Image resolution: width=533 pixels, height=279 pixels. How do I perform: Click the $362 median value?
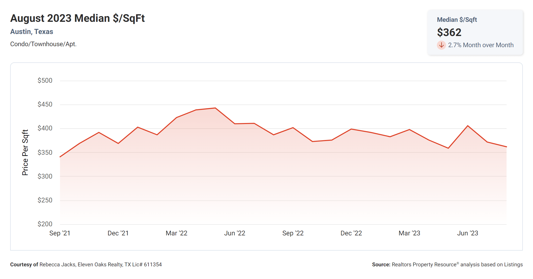[449, 32]
